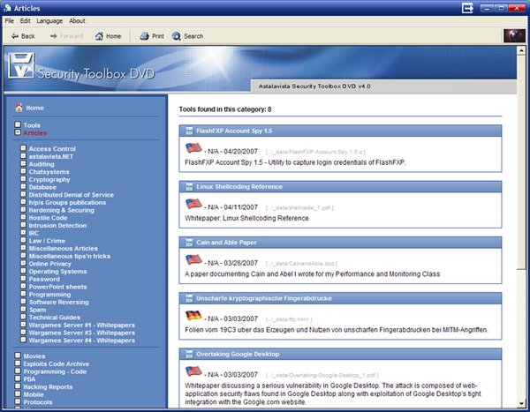Click the Home toolbar icon

pyautogui.click(x=98, y=36)
